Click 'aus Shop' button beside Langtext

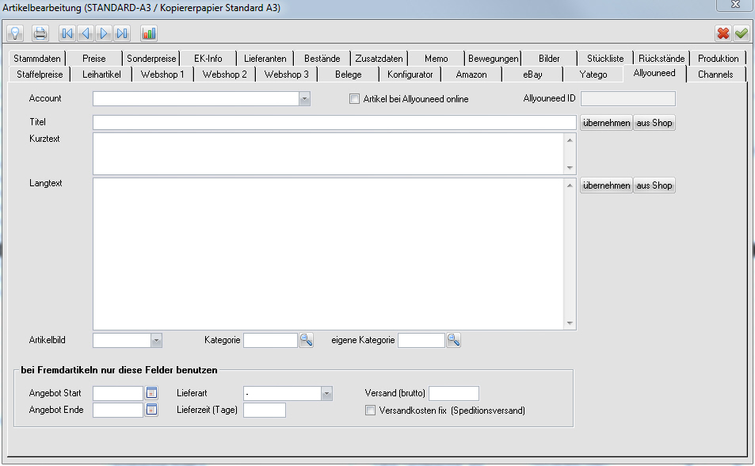pos(654,185)
